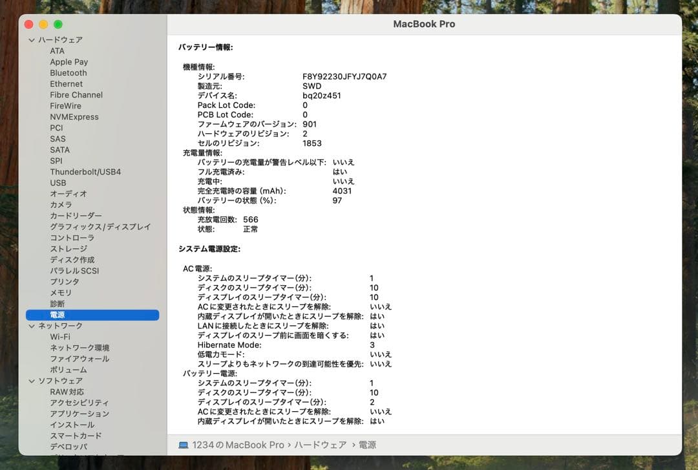Collapse the ネットワーク section
Viewport: 698px width, 470px height.
point(31,326)
